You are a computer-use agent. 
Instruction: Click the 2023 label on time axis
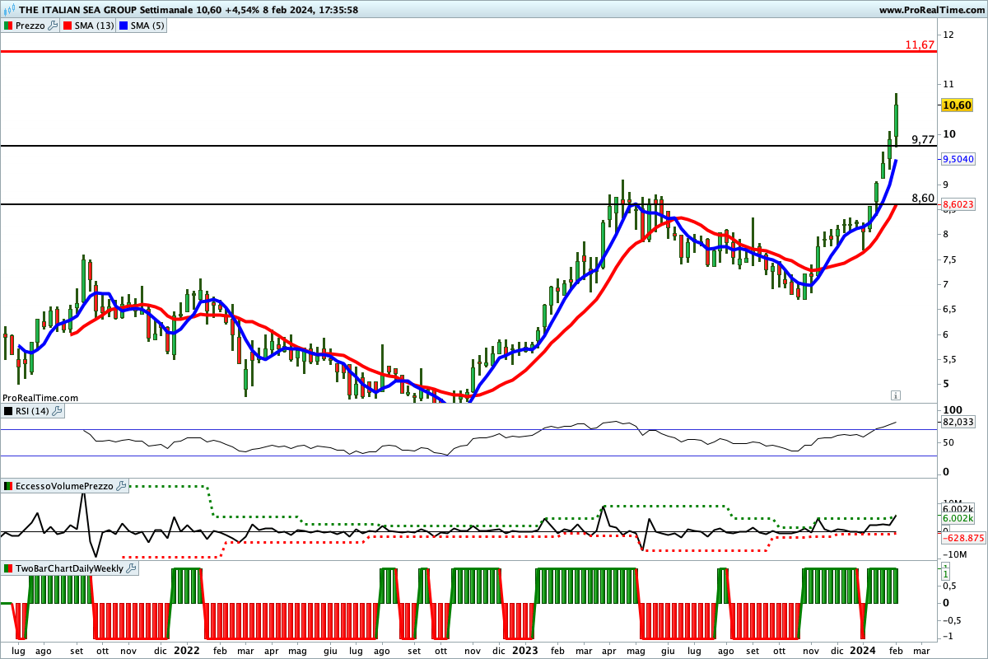point(526,650)
